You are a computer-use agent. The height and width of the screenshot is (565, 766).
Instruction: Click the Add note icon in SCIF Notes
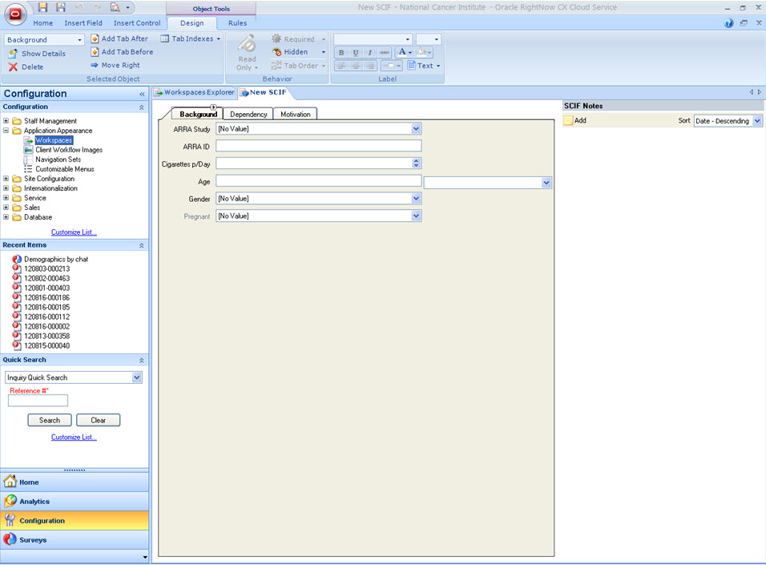point(568,121)
